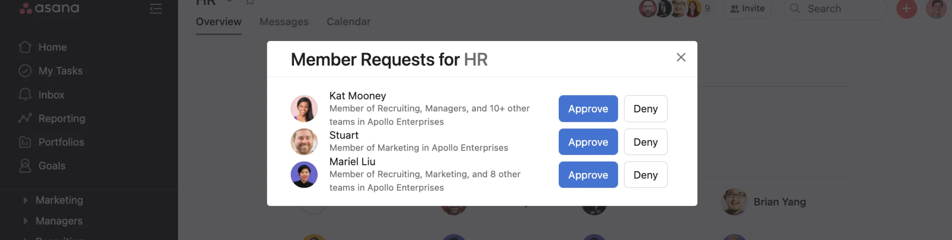This screenshot has width=952, height=240.
Task: Open Reporting in the sidebar
Action: point(62,119)
